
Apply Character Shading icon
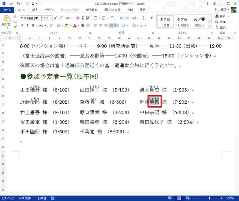coord(83,25)
